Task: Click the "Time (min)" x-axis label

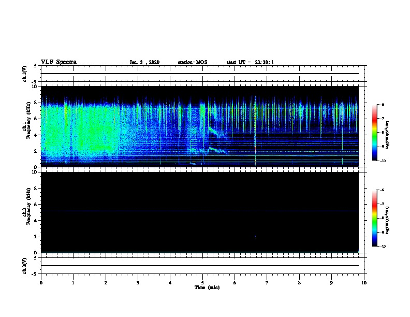Action: pos(207,287)
